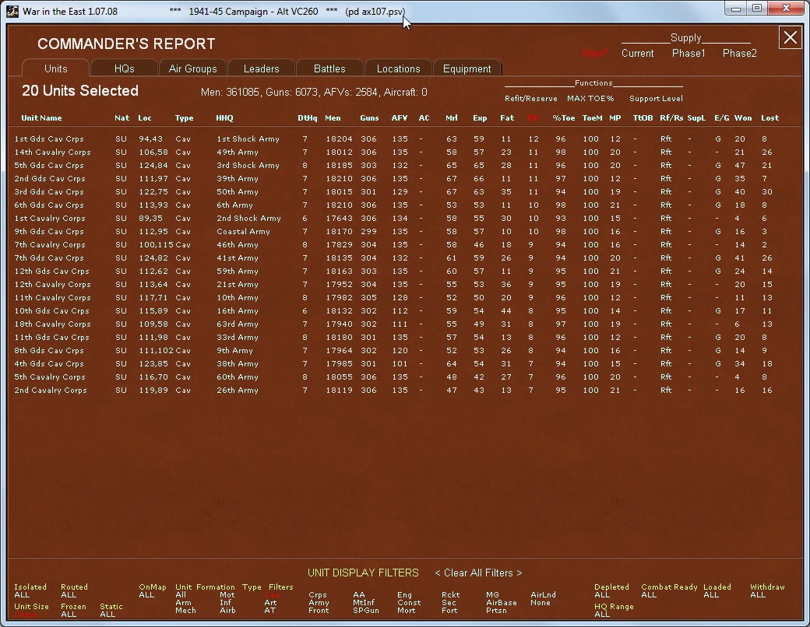Sort by the HHQ column header
810x627 pixels.
[224, 117]
